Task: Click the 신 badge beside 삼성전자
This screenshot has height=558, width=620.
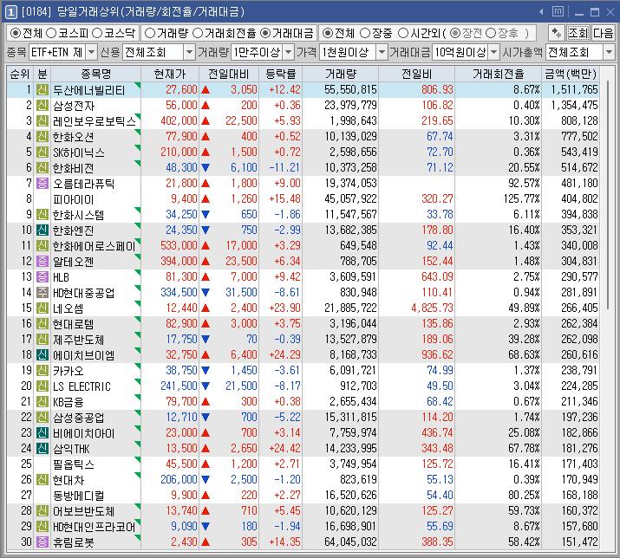Action: click(x=42, y=105)
